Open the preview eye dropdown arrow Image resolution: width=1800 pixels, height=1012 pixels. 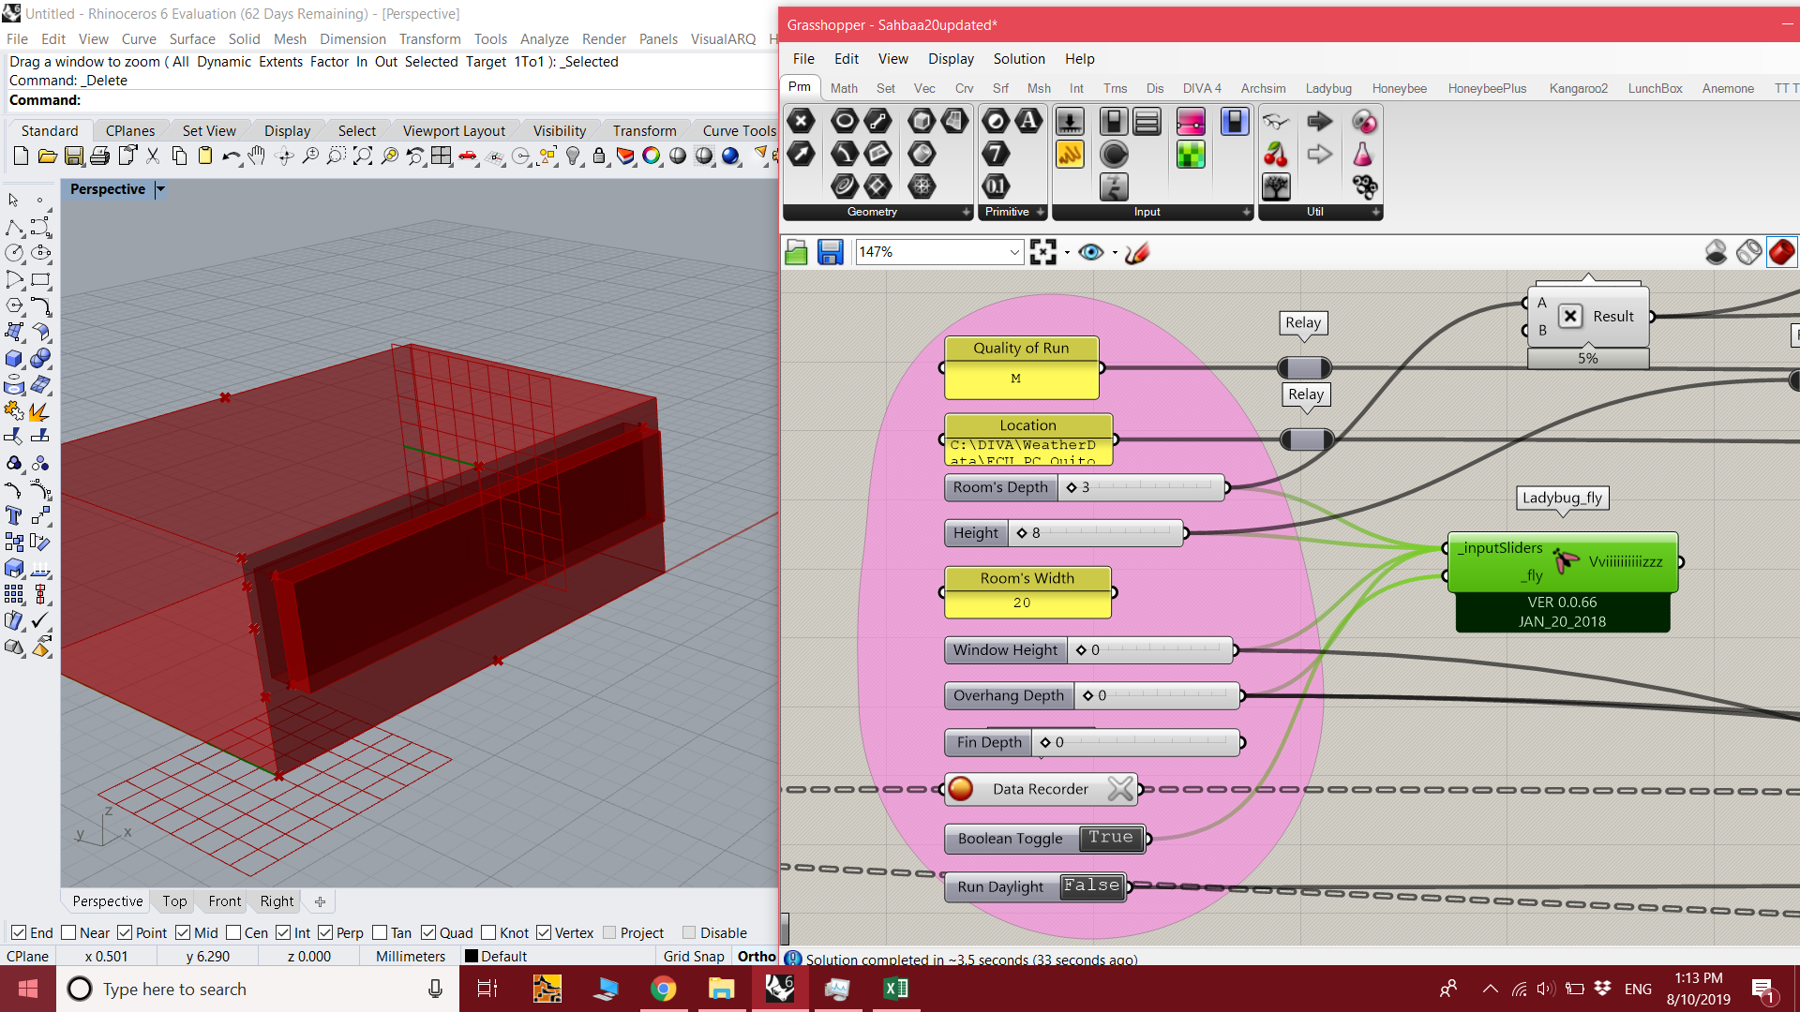pyautogui.click(x=1114, y=253)
